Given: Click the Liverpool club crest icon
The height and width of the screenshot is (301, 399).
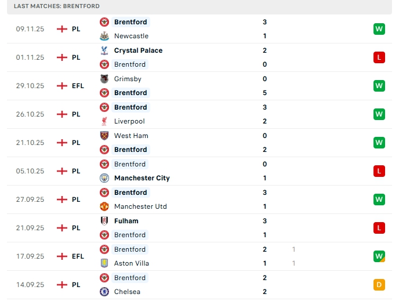Looking at the screenshot, I should tap(104, 121).
